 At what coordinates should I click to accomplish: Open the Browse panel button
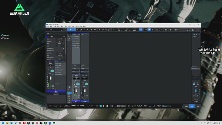click(x=198, y=106)
